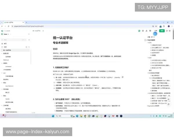Screen dimensions: 174x139
Task: Jump to outline item 1. 它是如何工作的?
Action: click(x=156, y=45)
